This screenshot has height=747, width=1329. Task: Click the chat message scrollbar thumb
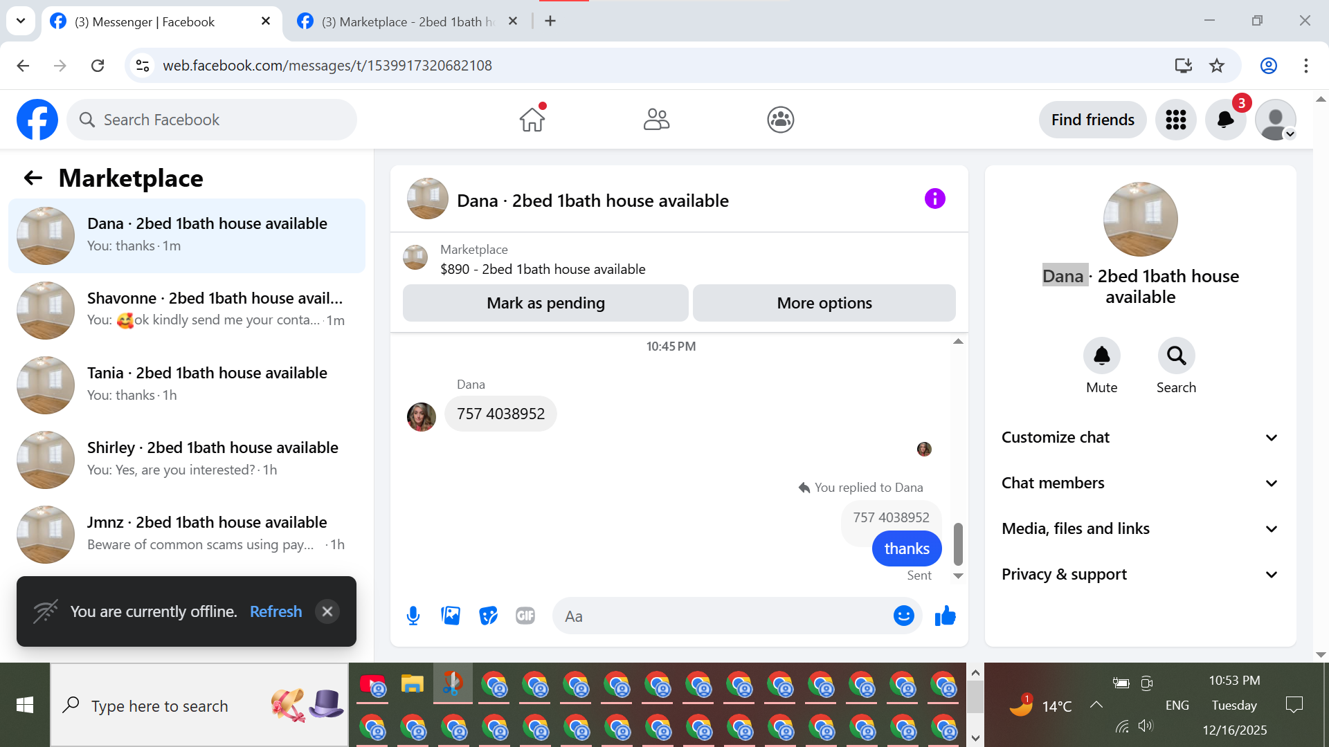958,544
